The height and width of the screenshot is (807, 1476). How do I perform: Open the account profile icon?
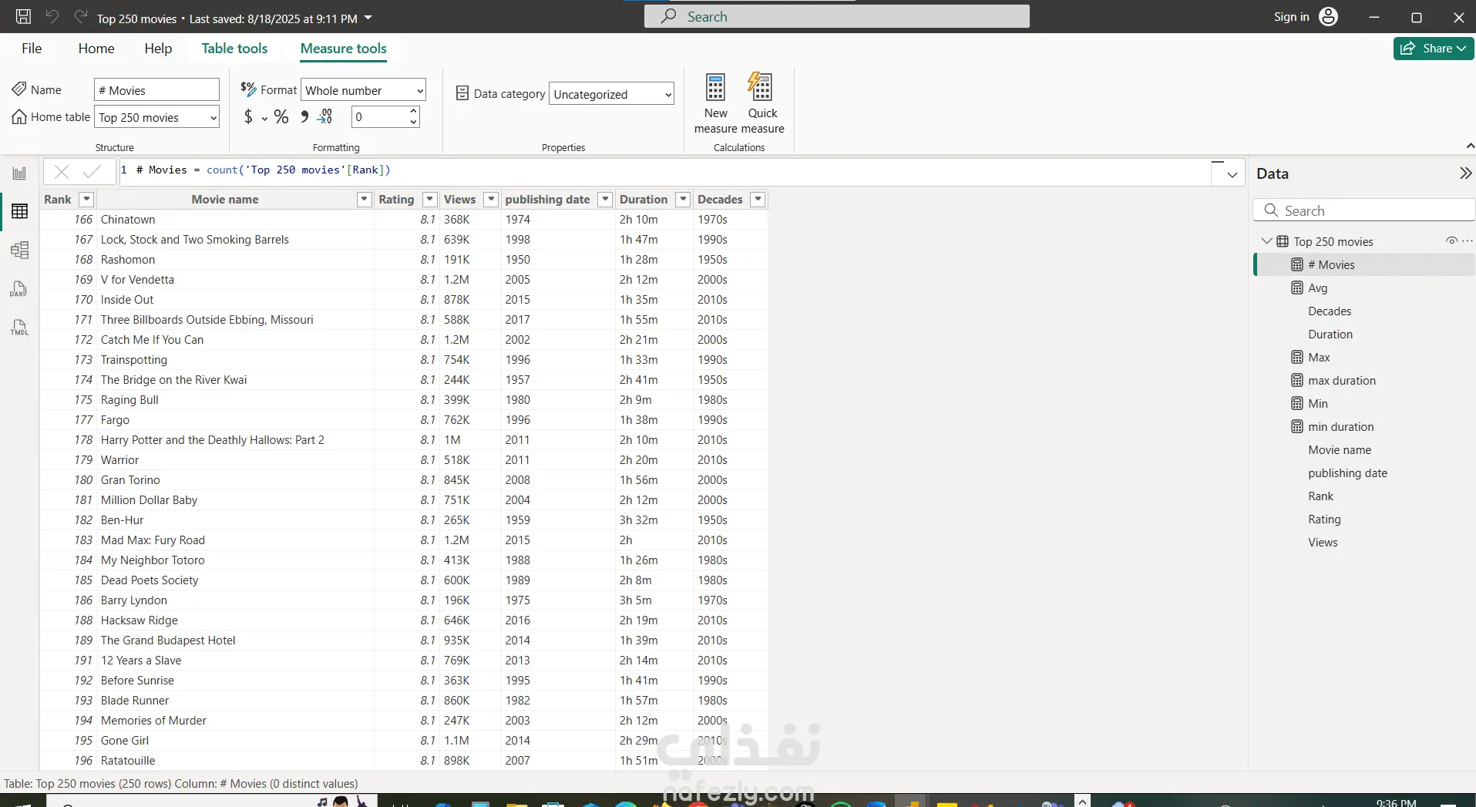[x=1329, y=17]
